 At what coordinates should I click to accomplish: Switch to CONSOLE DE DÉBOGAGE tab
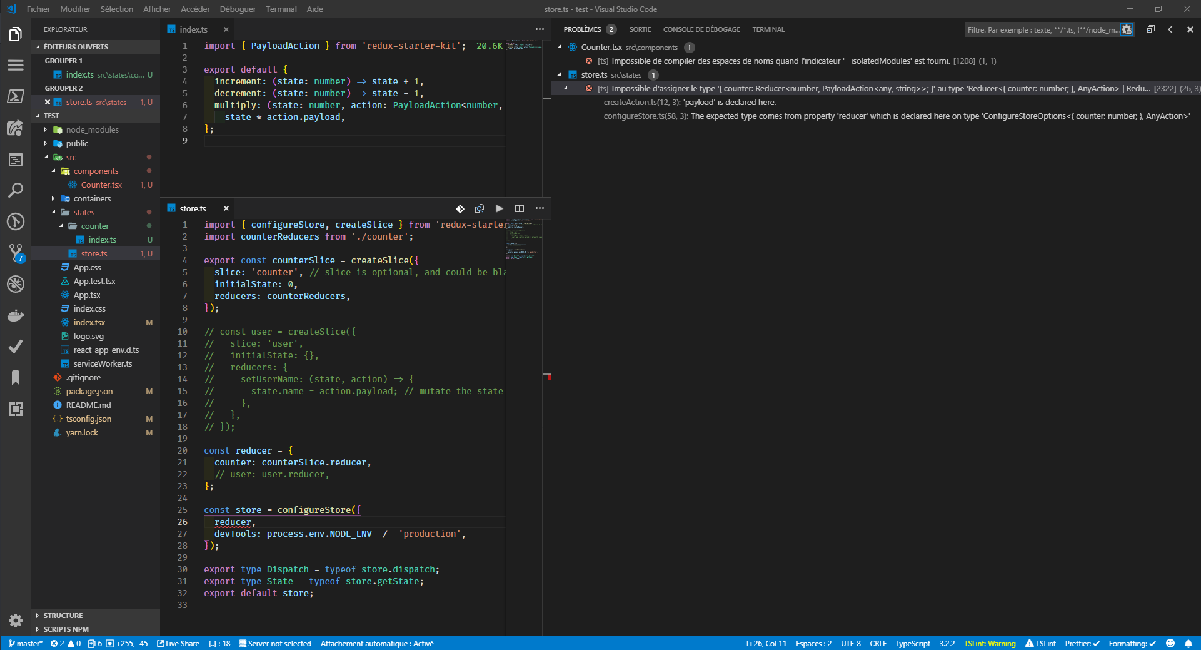pyautogui.click(x=701, y=29)
